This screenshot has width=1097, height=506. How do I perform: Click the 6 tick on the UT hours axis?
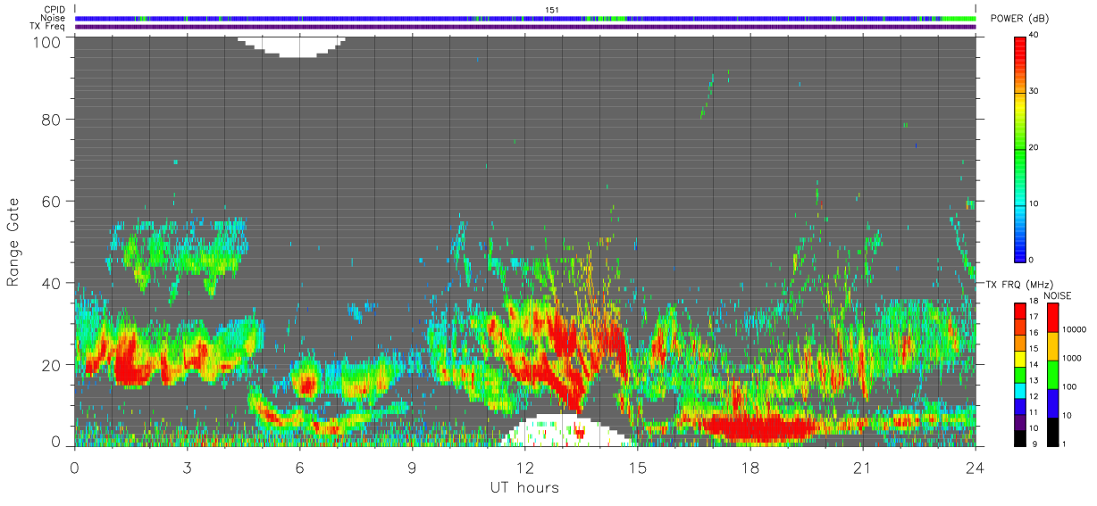click(299, 468)
